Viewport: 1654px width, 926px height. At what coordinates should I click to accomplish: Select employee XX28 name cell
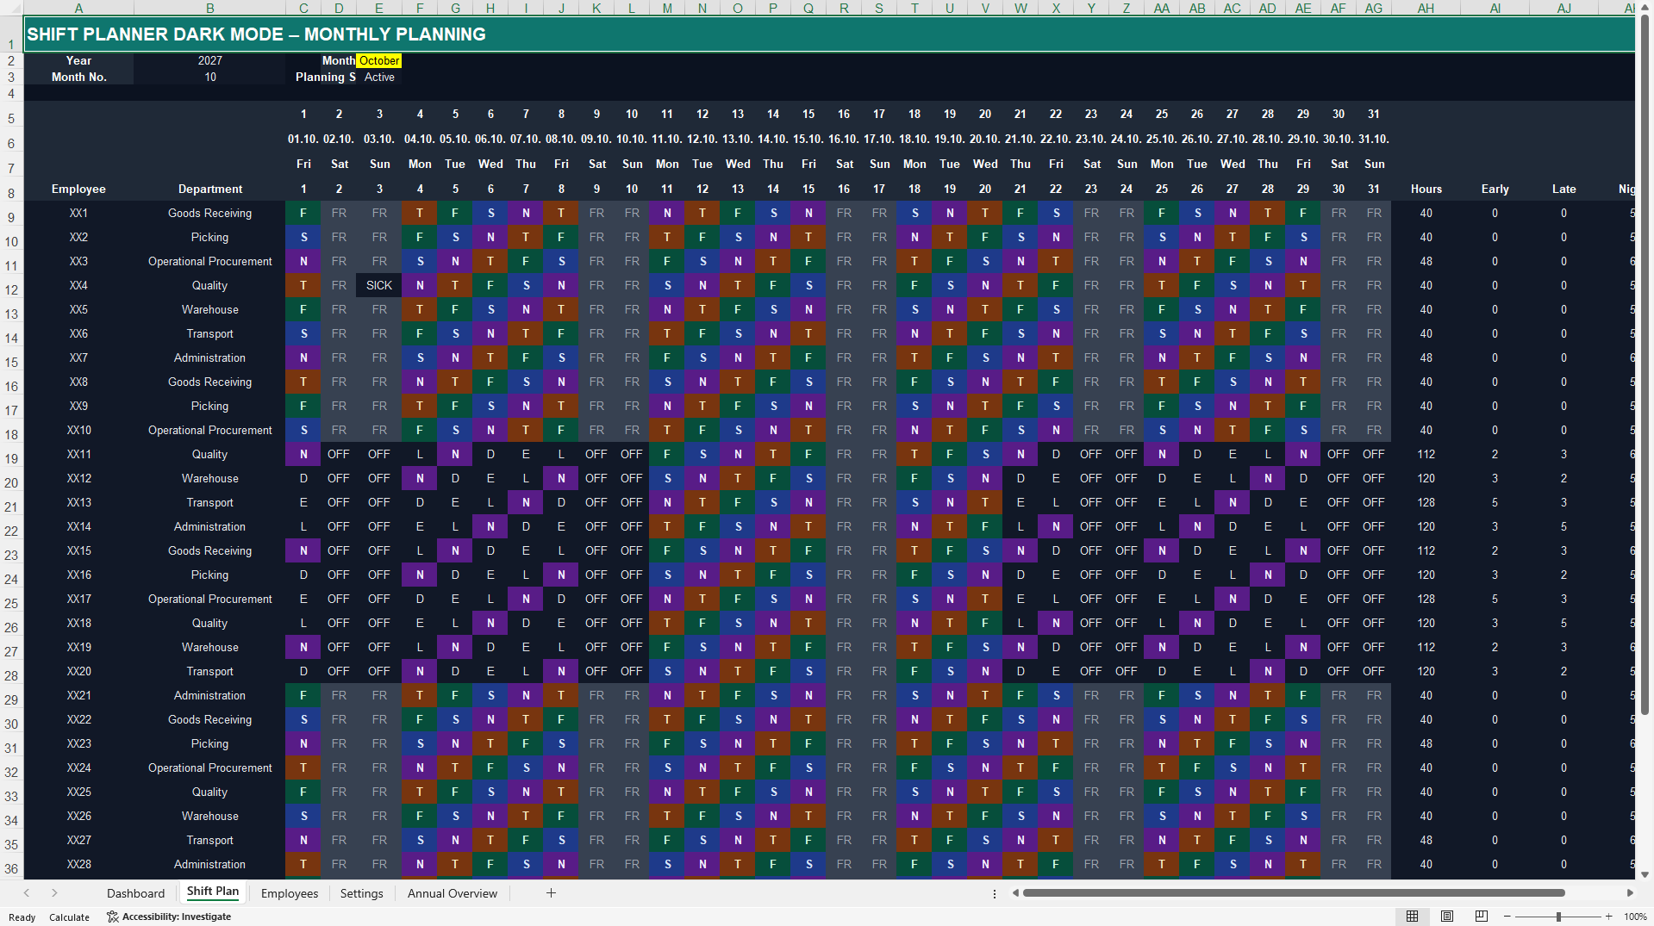pos(78,864)
